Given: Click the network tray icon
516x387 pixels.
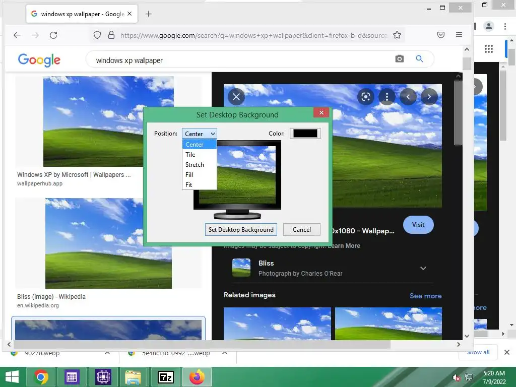Looking at the screenshot, I should click(x=469, y=377).
